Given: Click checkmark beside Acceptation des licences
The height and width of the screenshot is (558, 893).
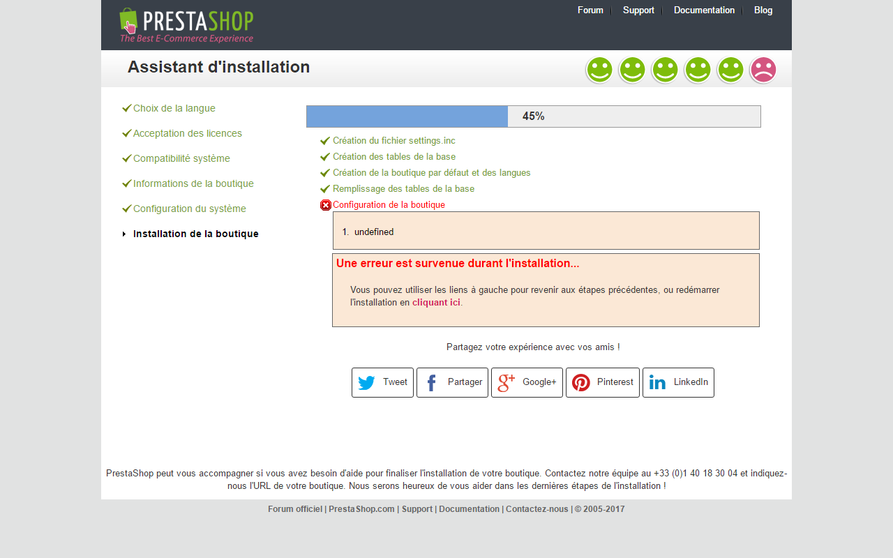Looking at the screenshot, I should (x=127, y=133).
